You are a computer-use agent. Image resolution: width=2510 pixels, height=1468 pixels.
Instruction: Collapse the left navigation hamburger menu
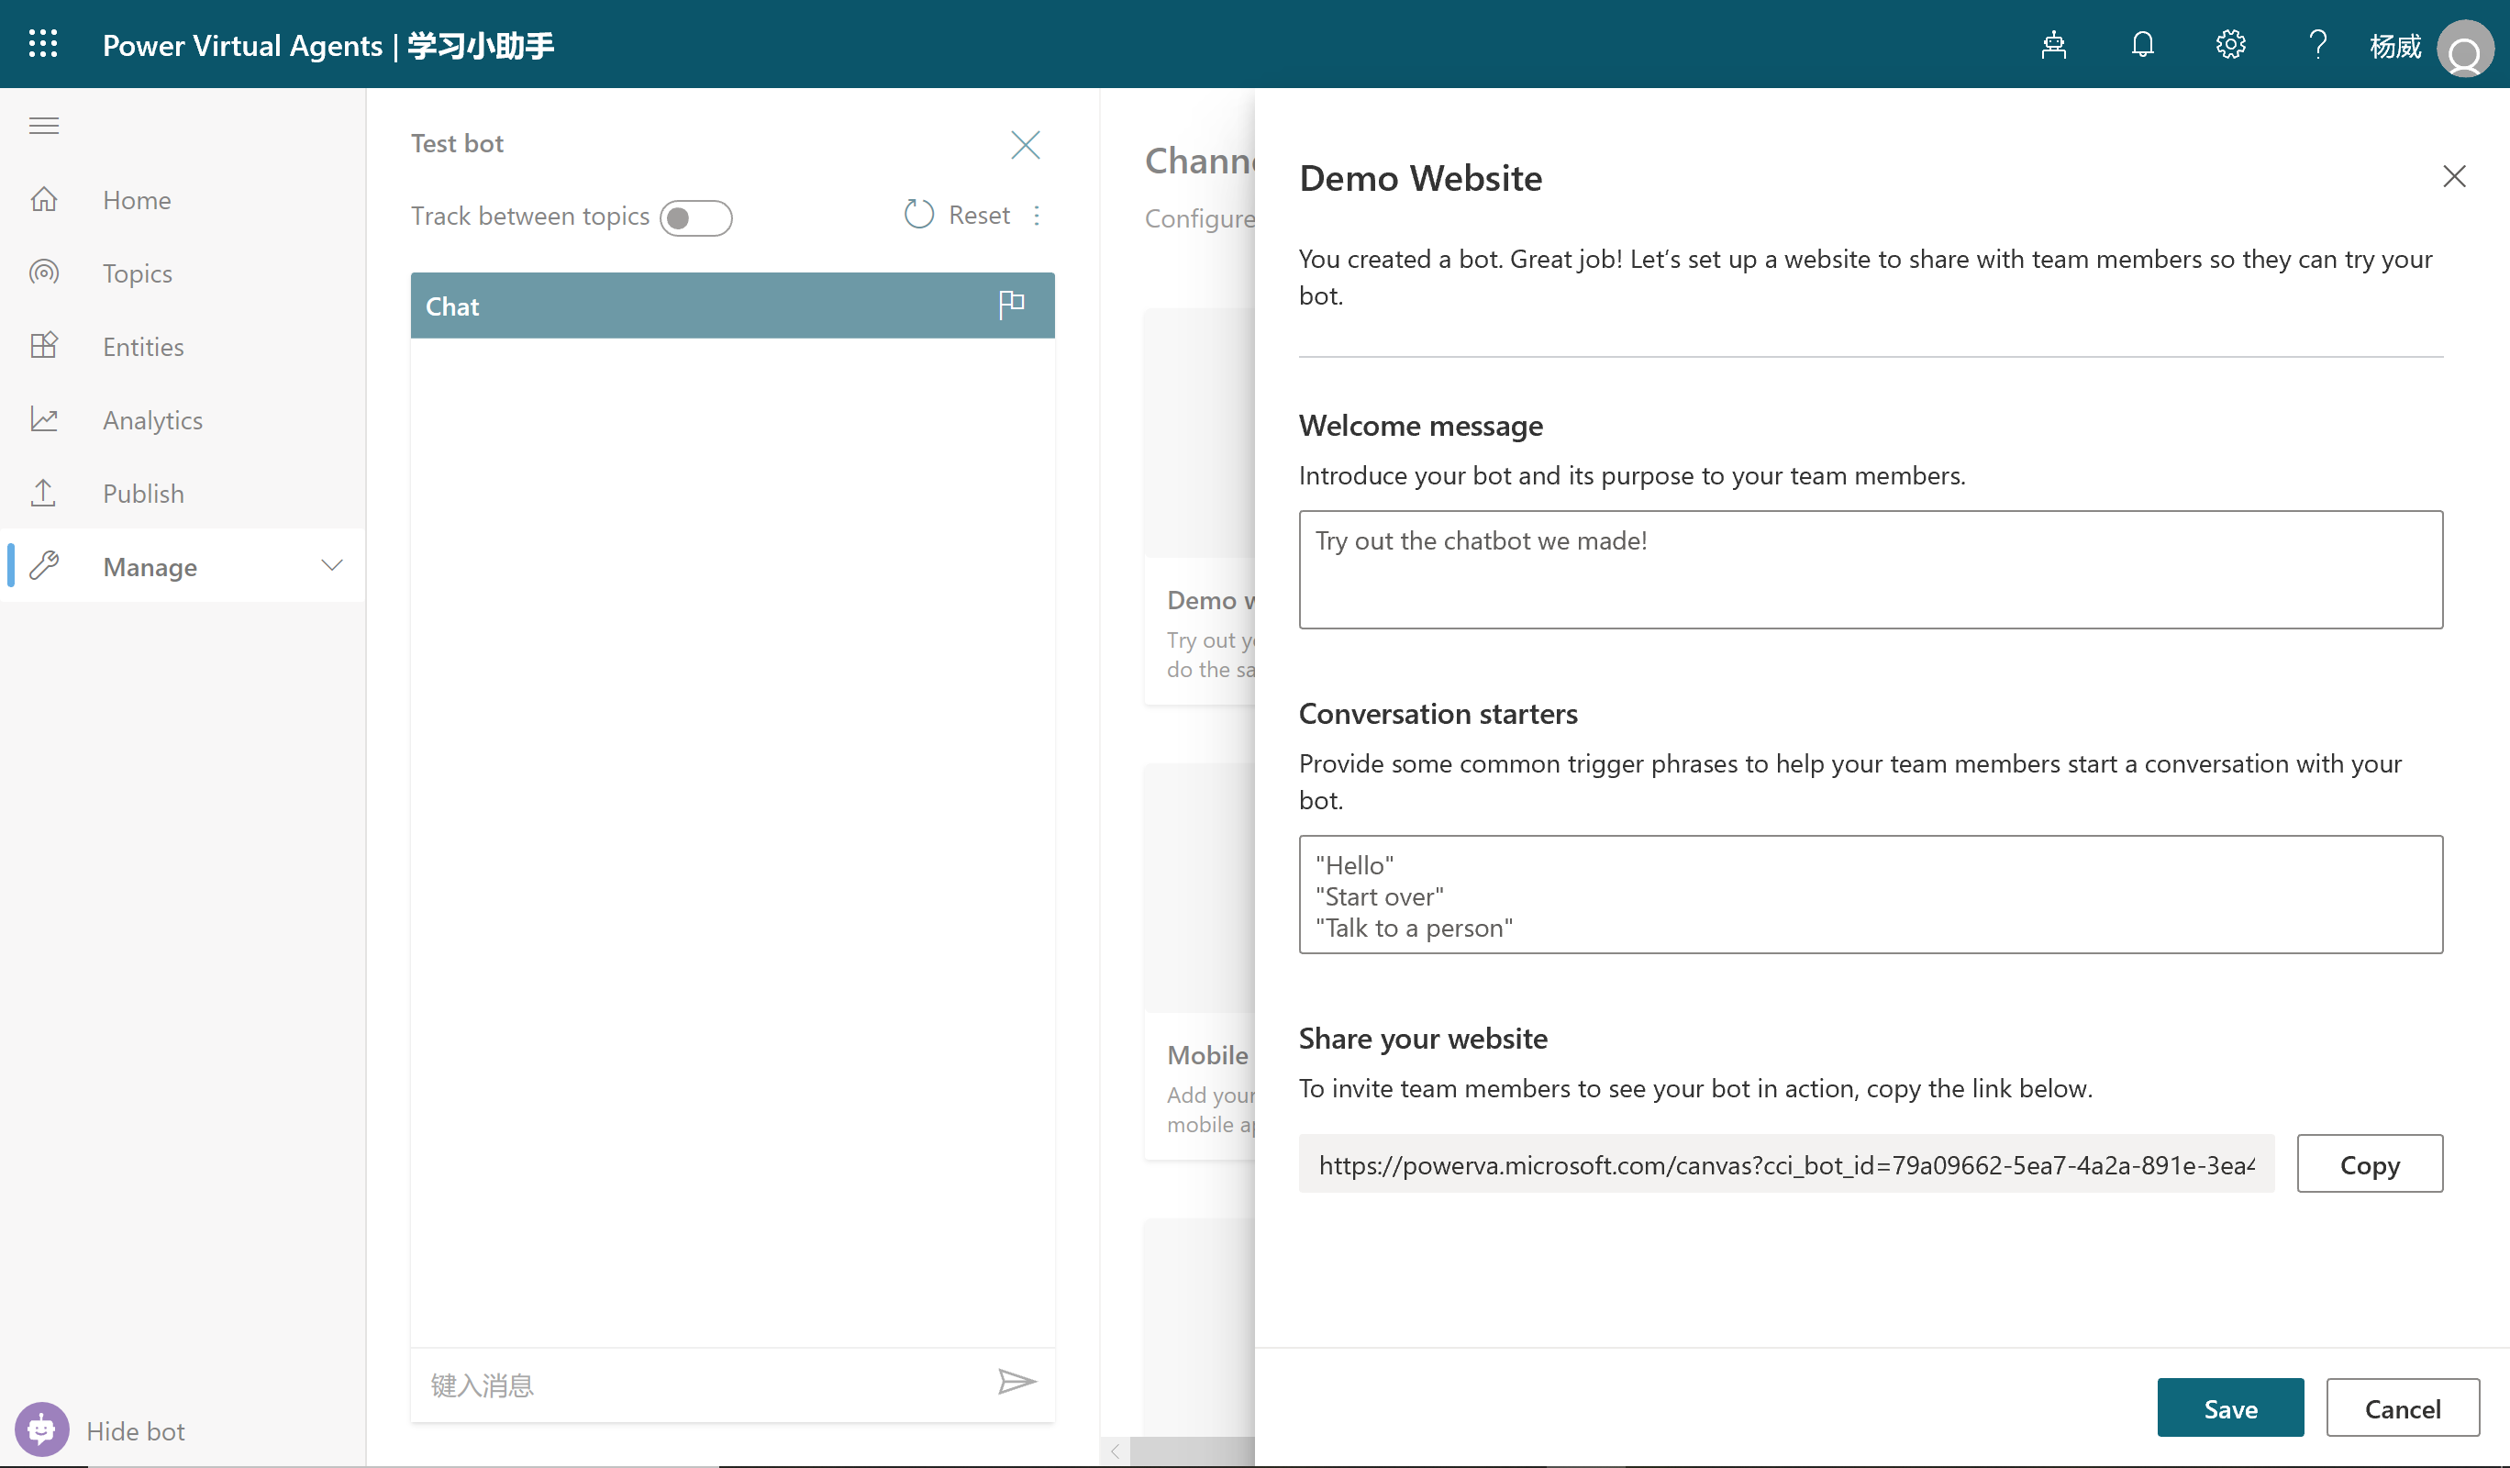click(x=44, y=126)
